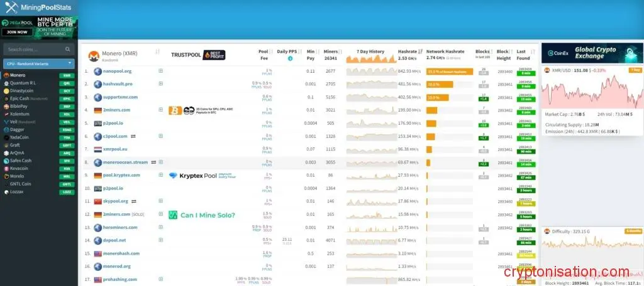Click the CoinEx Global Crypto Exchange banner
Viewport: 644px width, 286px height.
point(592,53)
